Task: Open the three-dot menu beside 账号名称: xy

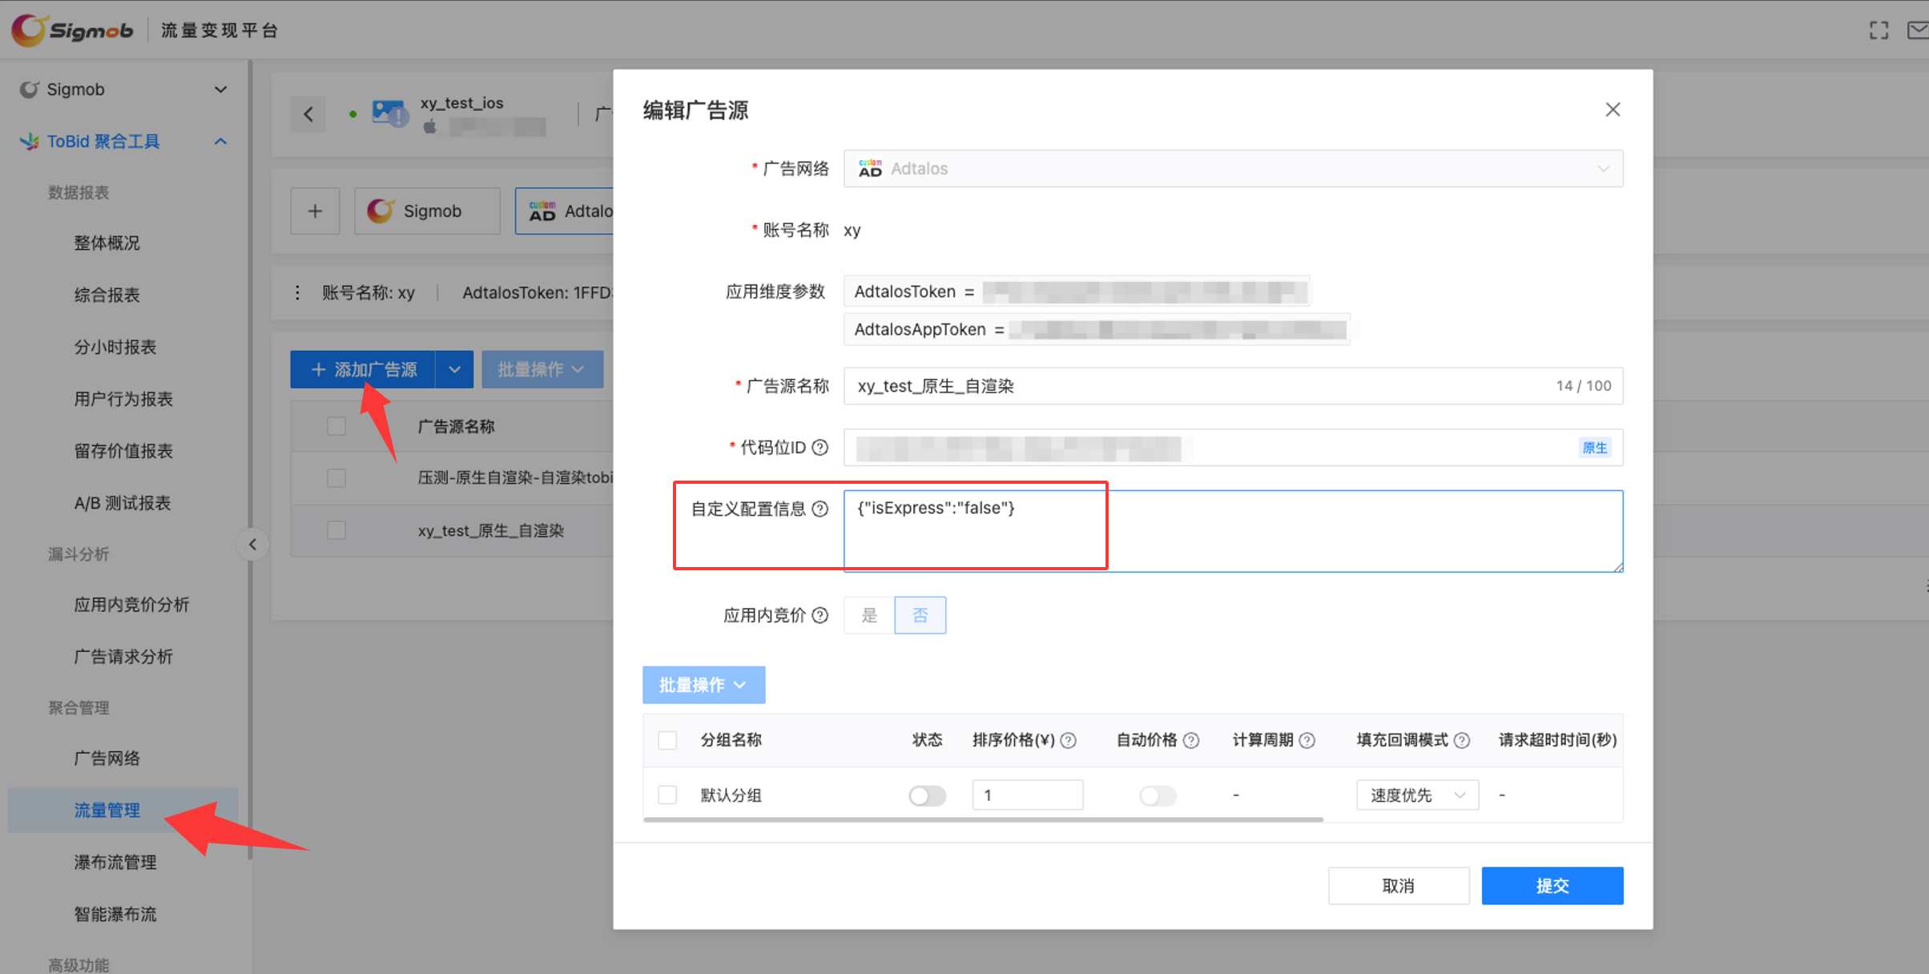Action: click(297, 292)
